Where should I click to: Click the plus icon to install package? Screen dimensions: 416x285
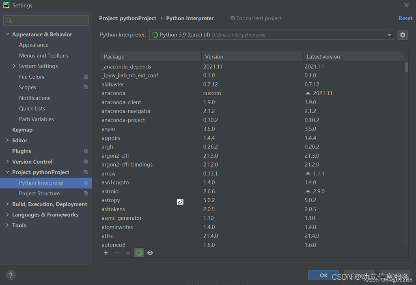point(106,253)
